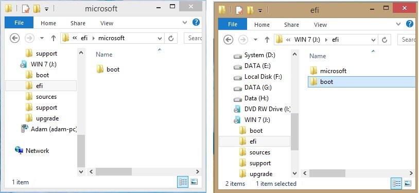
Task: Click 'efi' breadcrumb in microsoft window address bar
Action: [84, 38]
